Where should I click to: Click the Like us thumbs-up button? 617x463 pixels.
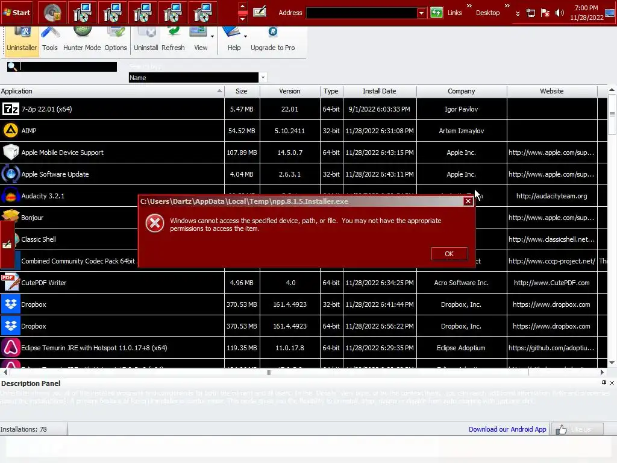[x=577, y=429]
